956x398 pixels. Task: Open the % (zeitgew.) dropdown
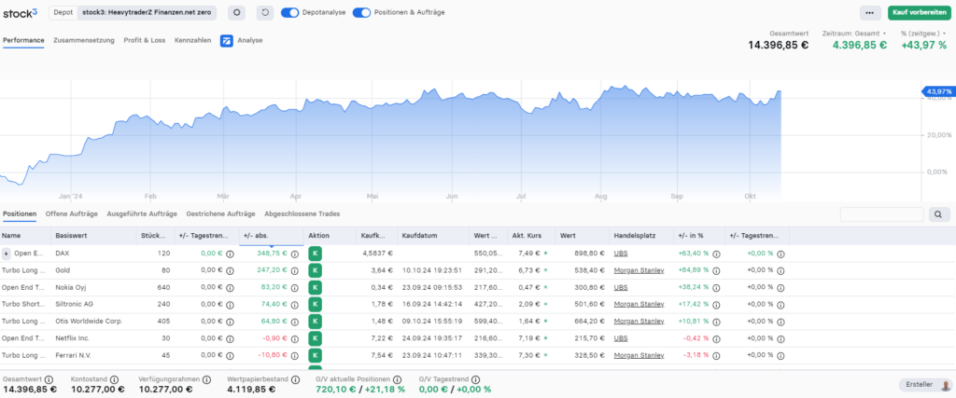click(x=923, y=34)
